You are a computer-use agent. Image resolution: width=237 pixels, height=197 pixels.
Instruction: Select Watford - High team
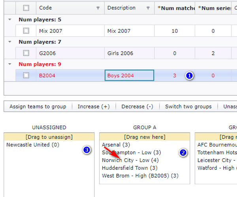(217, 168)
